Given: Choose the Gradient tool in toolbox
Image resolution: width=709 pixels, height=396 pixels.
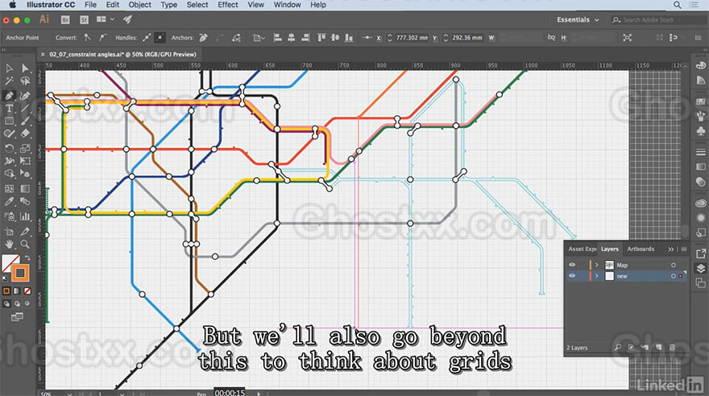Looking at the screenshot, I should pos(25,188).
